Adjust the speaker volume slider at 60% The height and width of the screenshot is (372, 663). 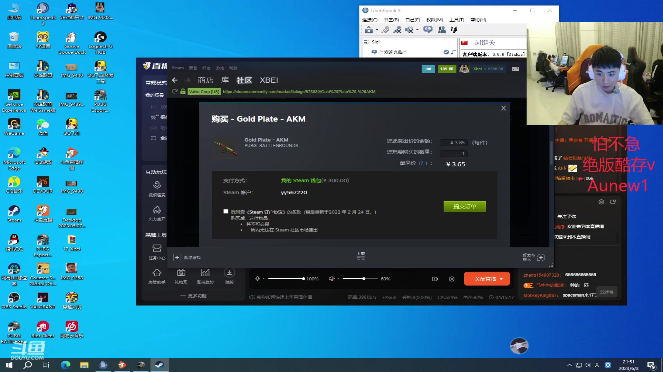tap(364, 279)
